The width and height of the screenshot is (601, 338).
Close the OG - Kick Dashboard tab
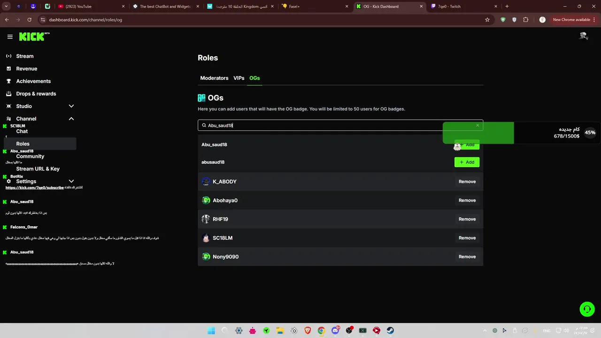click(421, 7)
